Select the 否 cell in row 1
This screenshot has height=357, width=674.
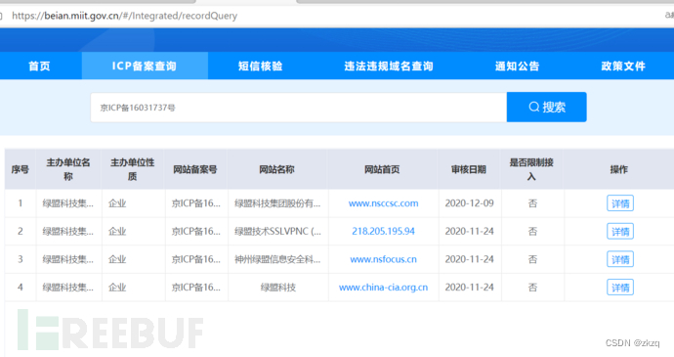(x=532, y=203)
